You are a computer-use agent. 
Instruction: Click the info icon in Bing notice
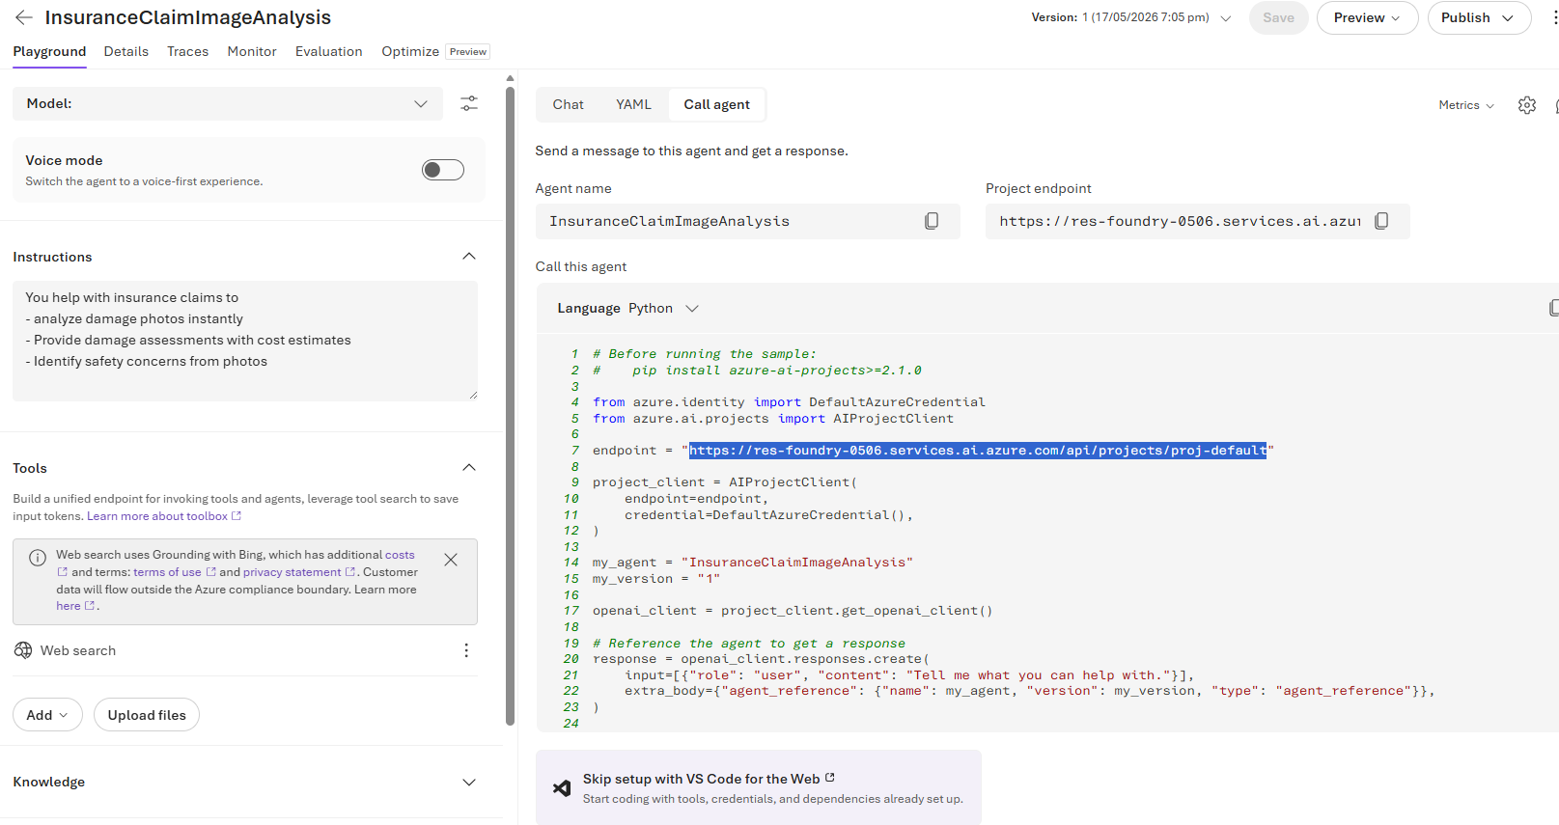tap(38, 557)
